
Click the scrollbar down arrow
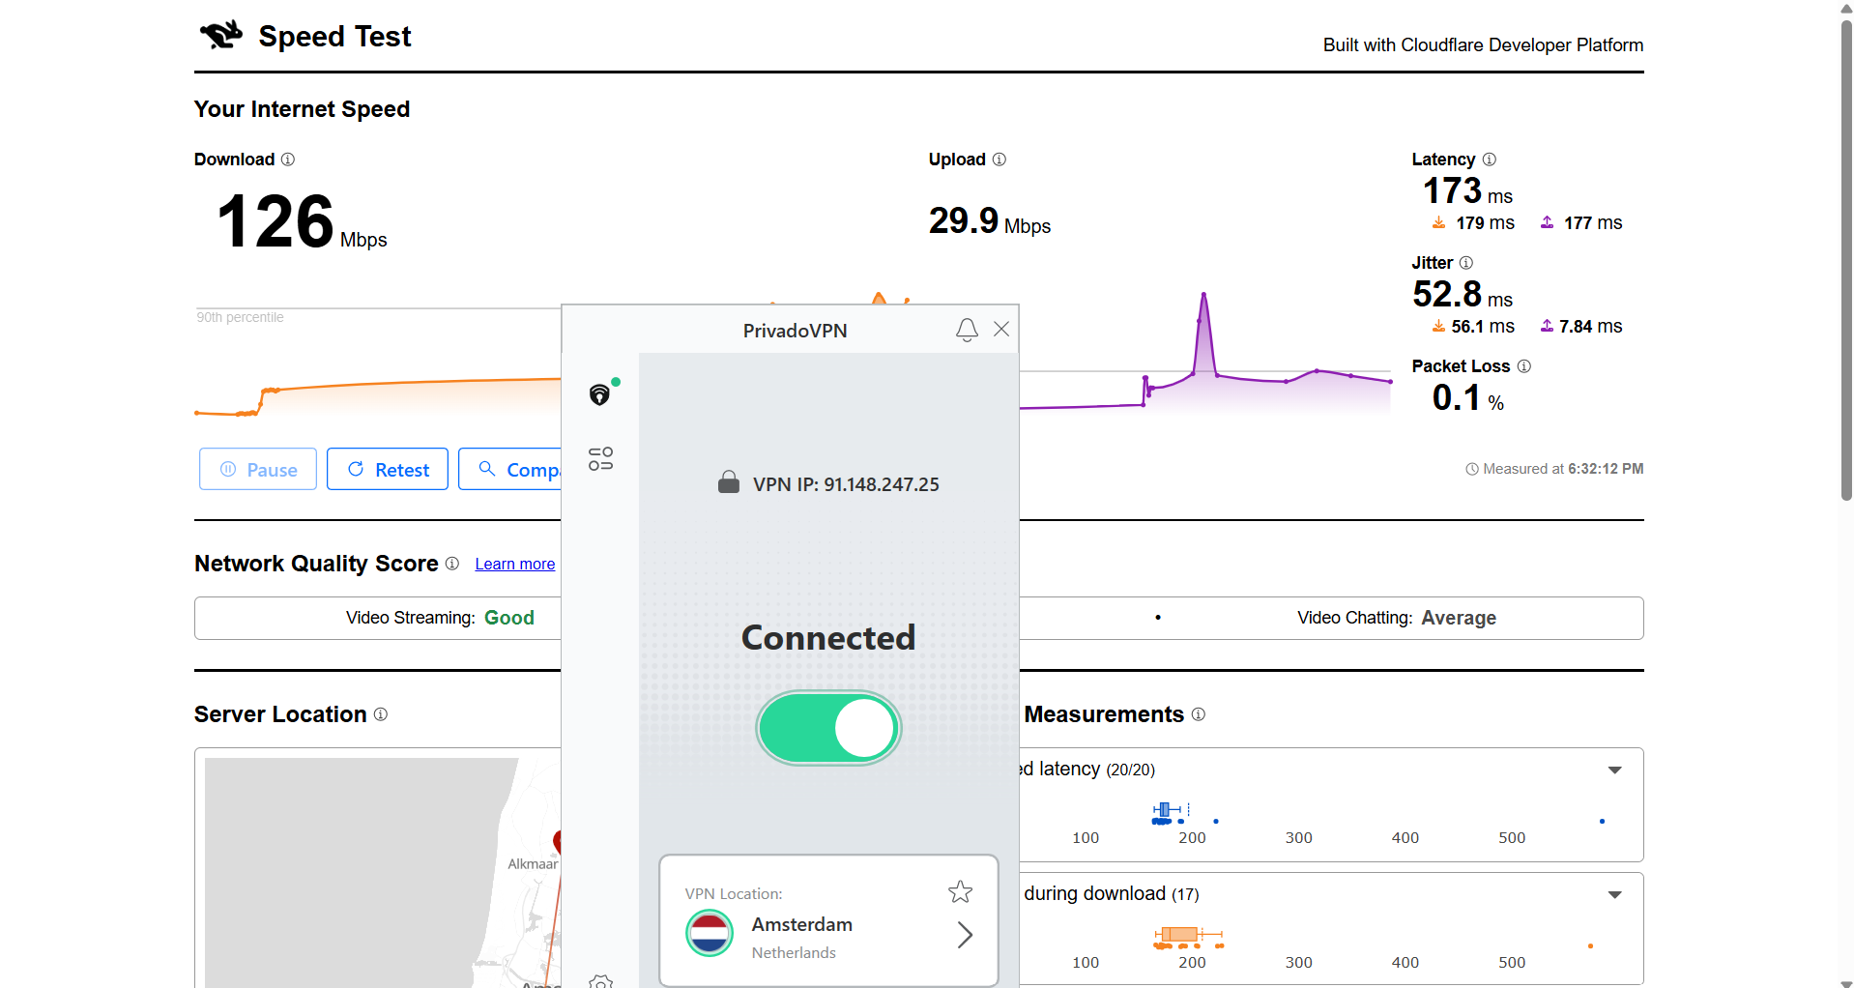[x=1846, y=982]
